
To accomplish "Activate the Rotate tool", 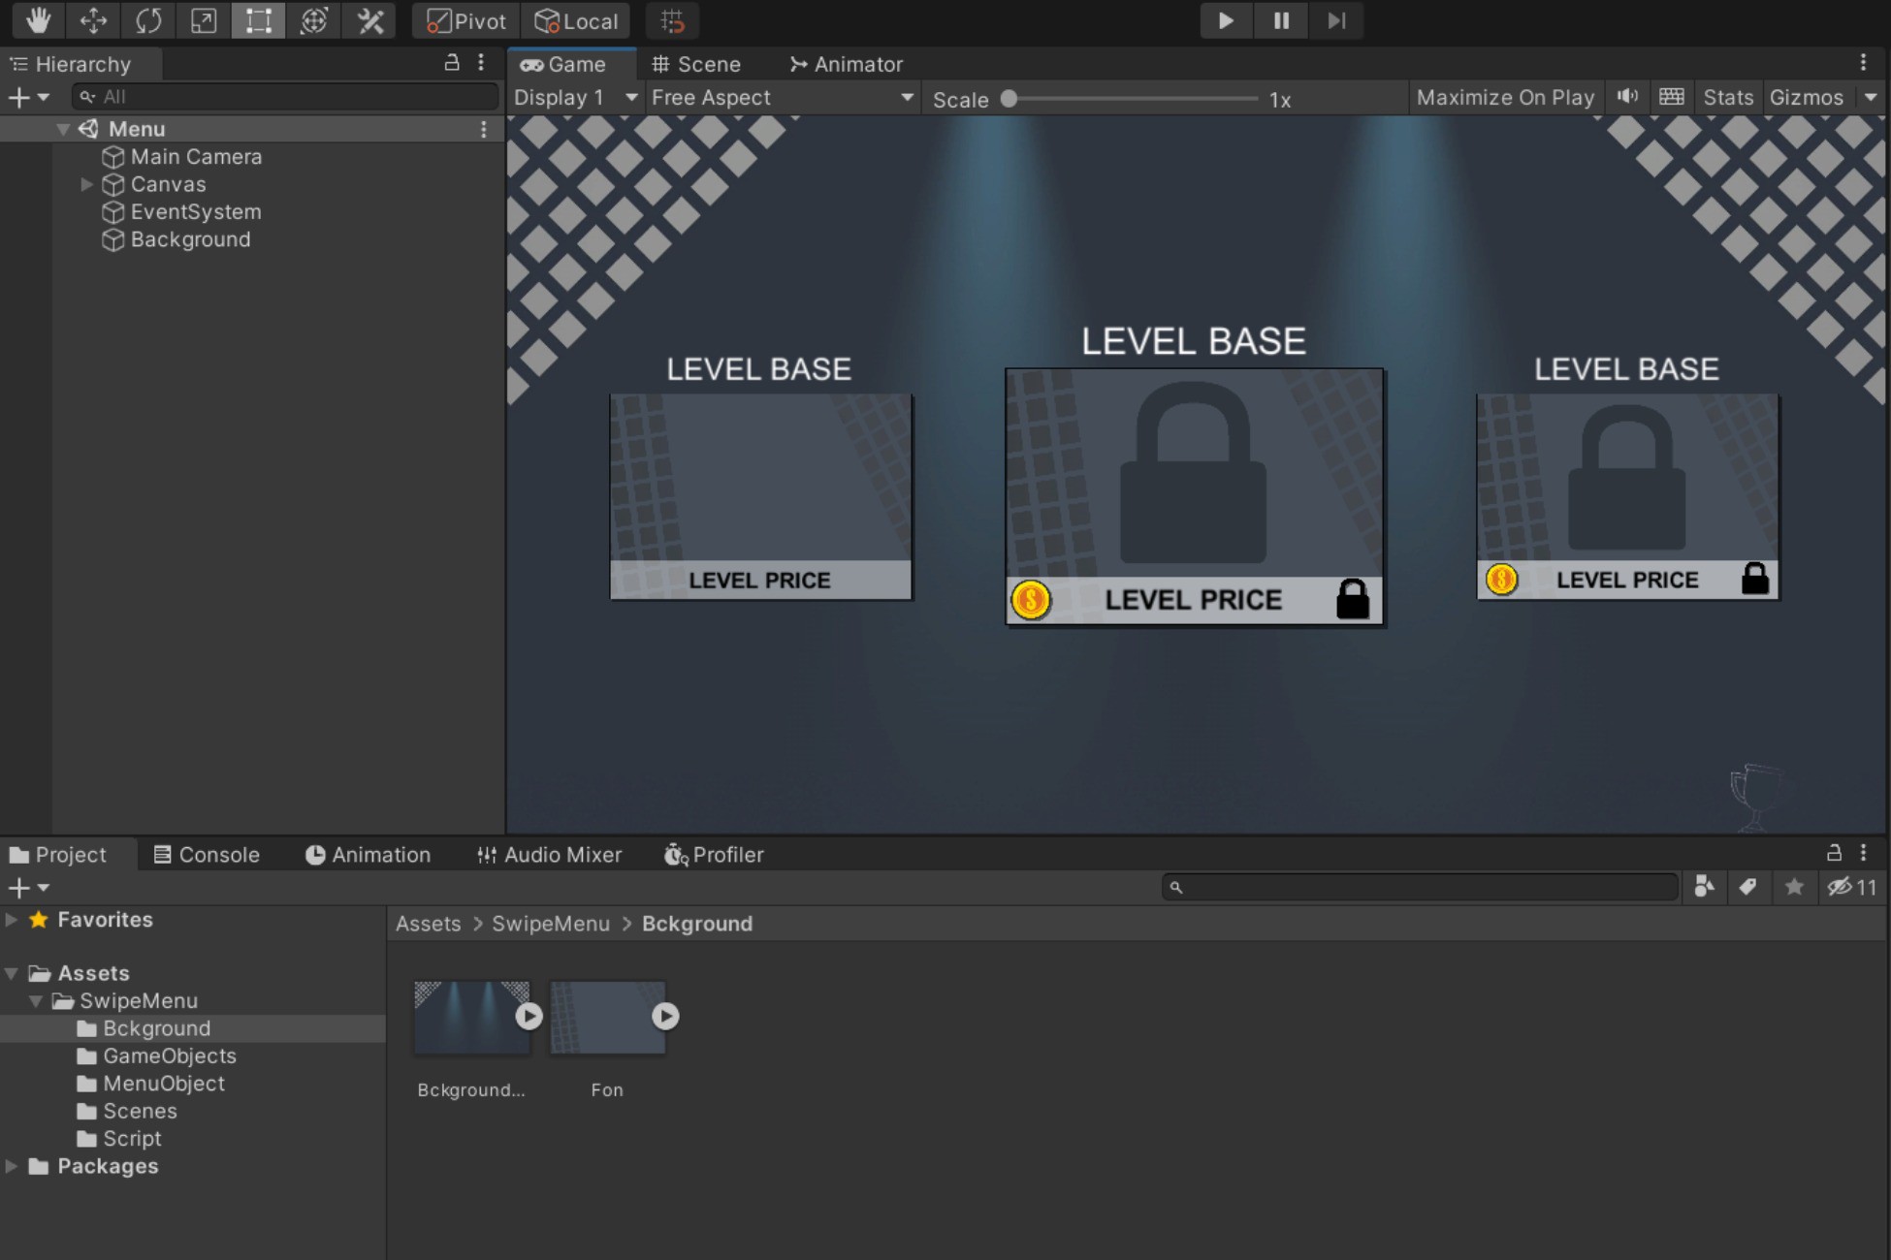I will tap(147, 20).
